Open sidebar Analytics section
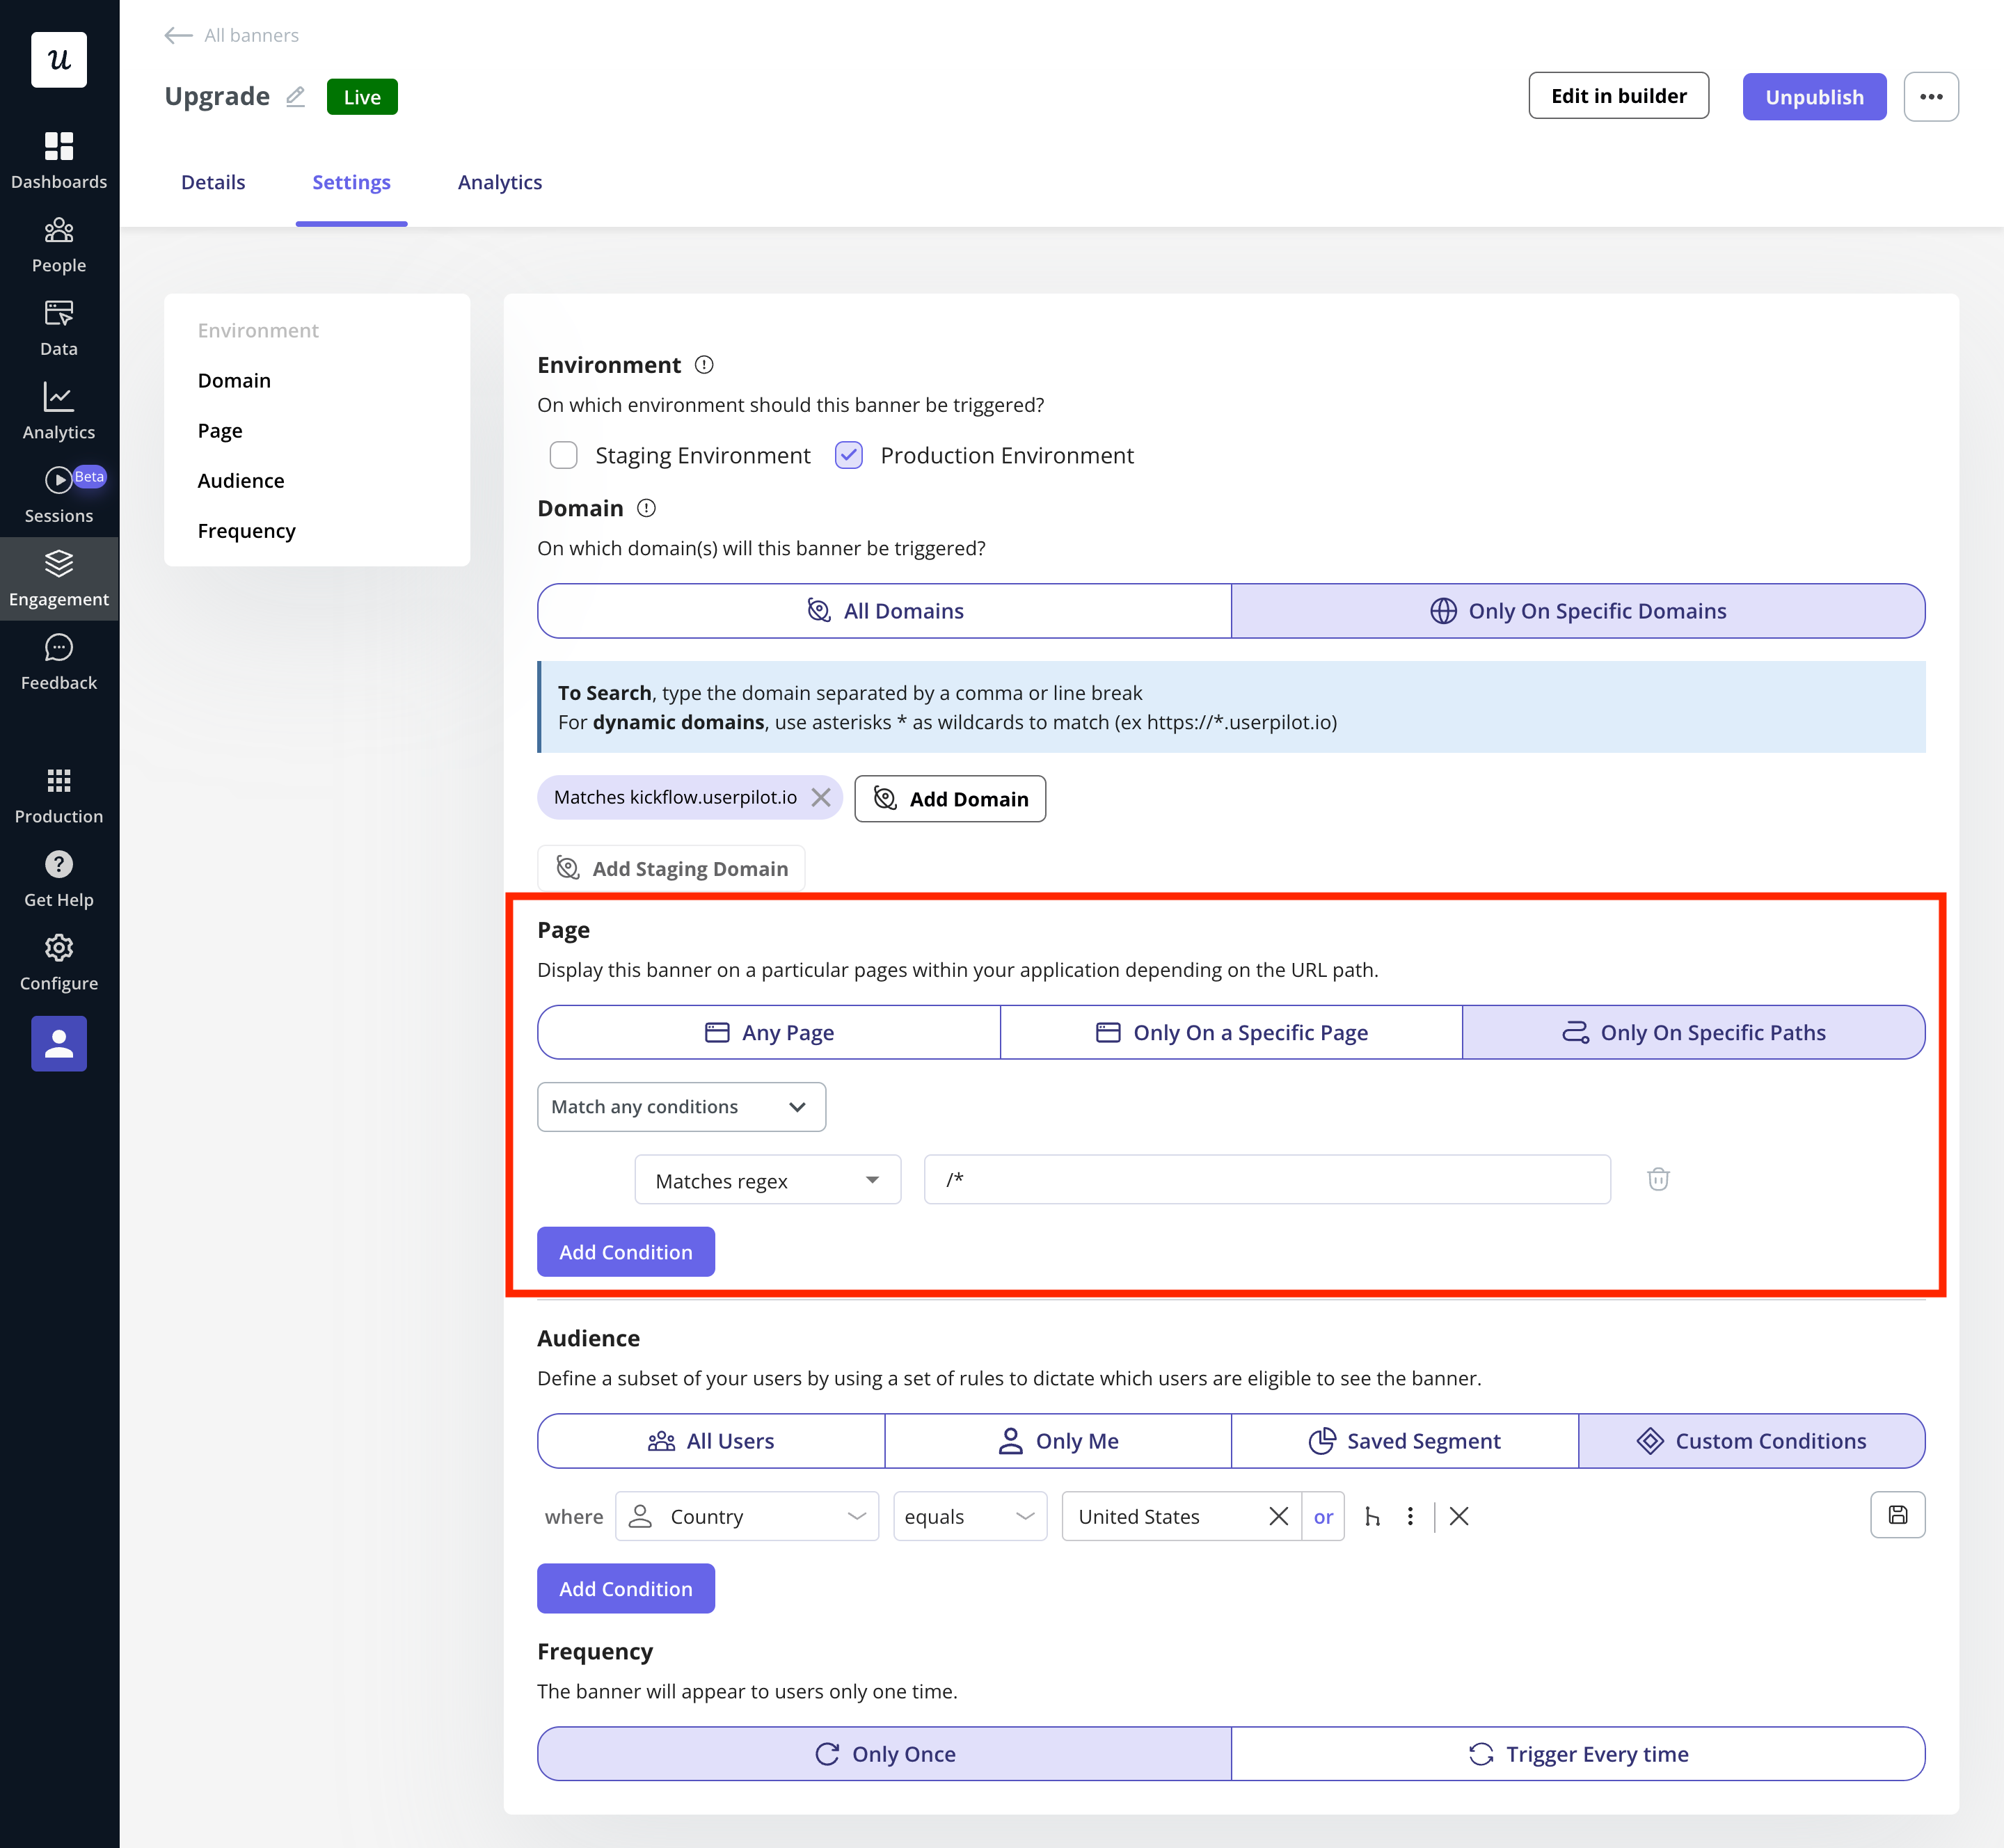Image resolution: width=2004 pixels, height=1848 pixels. coord(59,411)
